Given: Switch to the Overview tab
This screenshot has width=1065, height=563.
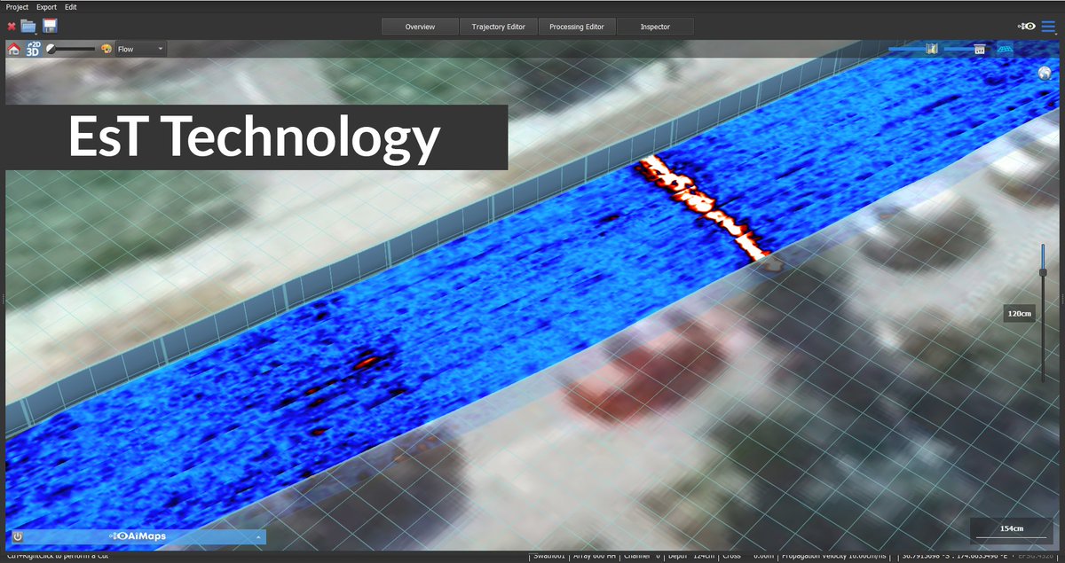Looking at the screenshot, I should pyautogui.click(x=420, y=27).
